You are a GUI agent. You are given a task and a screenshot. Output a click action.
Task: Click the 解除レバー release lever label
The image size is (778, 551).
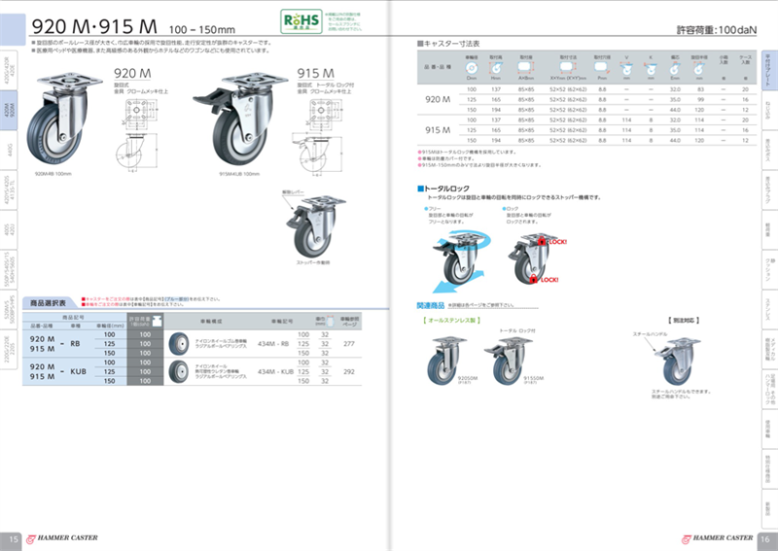[x=293, y=192]
